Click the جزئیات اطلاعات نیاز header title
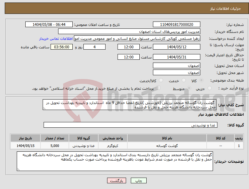Screen dimensions: 249x189 click(226, 9)
